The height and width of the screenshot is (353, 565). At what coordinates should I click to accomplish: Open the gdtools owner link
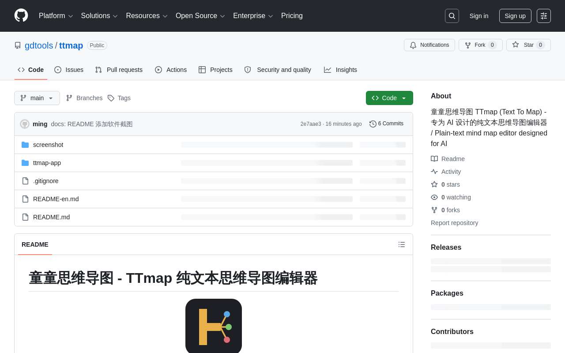39,45
